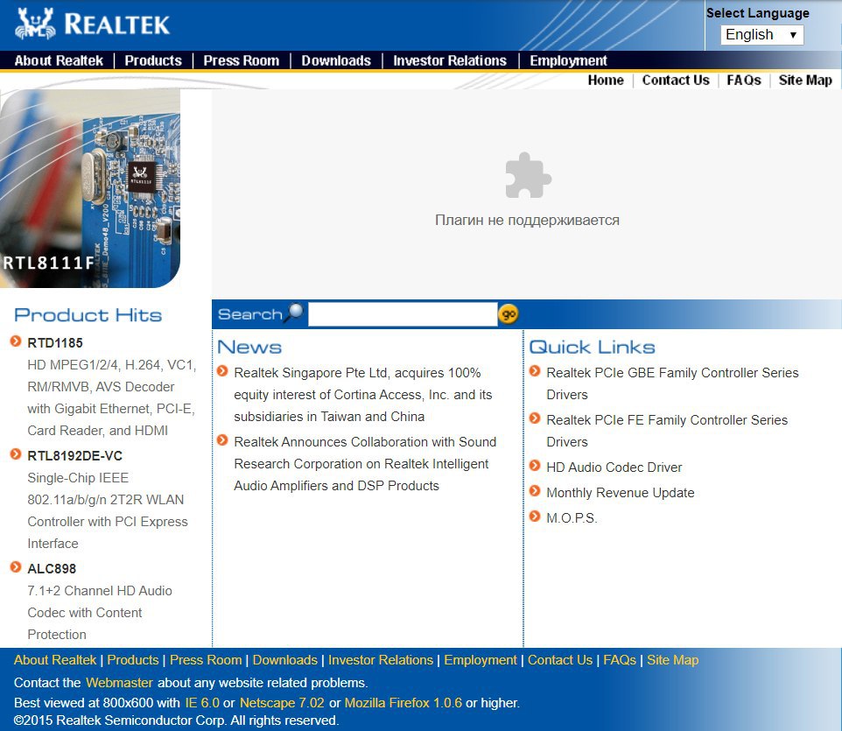Go to Home link in header
Viewport: 842px width, 731px height.
coord(606,80)
